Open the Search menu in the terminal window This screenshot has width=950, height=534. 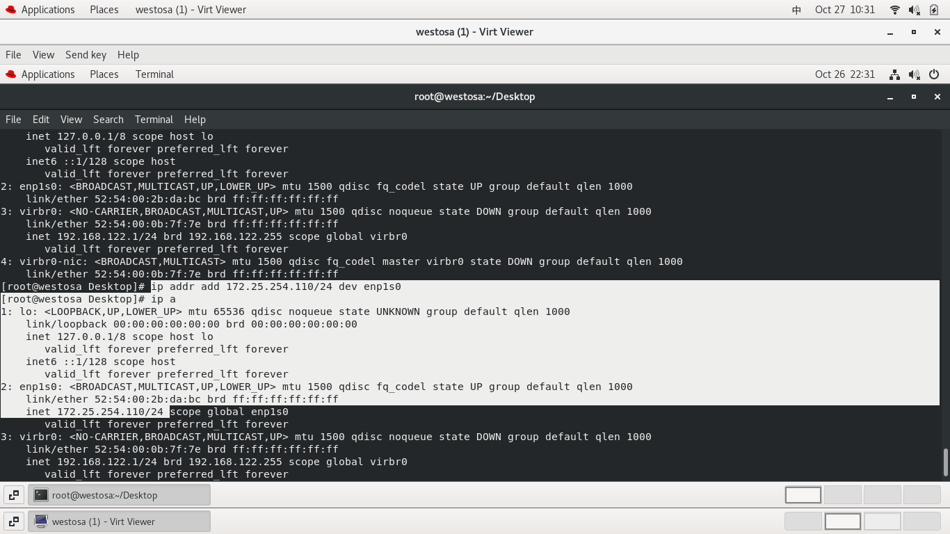click(108, 119)
